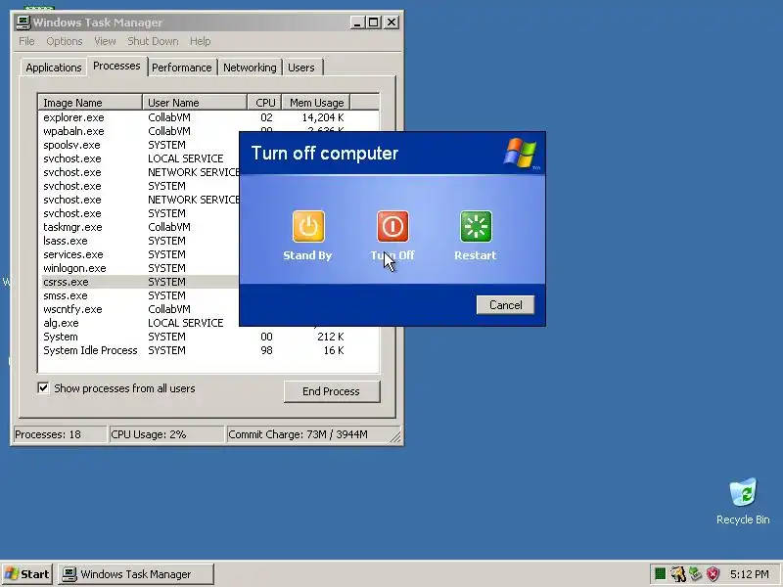Open the Help menu in Task Manager
Image resolution: width=783 pixels, height=587 pixels.
tap(201, 41)
